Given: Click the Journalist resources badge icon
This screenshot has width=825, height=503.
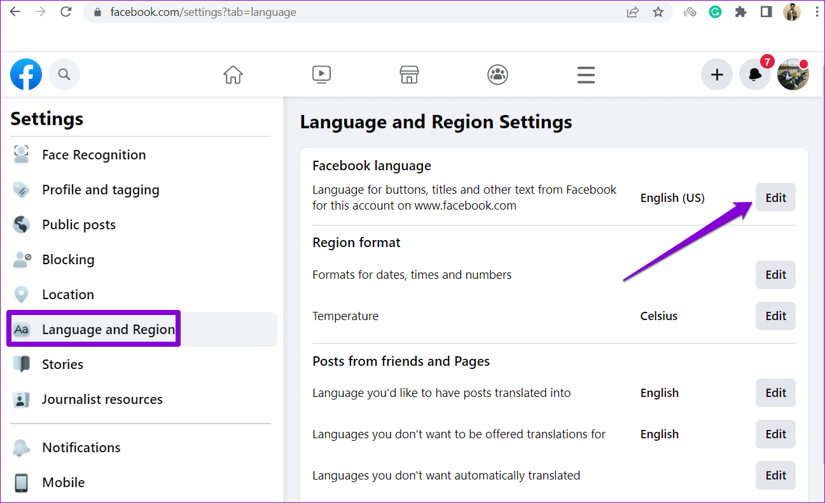Looking at the screenshot, I should [22, 399].
